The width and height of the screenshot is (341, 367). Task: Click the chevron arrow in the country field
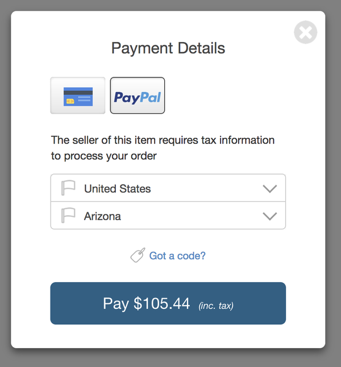(x=269, y=188)
